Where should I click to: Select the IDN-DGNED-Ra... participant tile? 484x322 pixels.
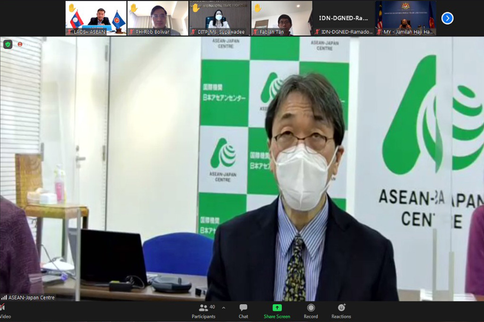point(343,18)
